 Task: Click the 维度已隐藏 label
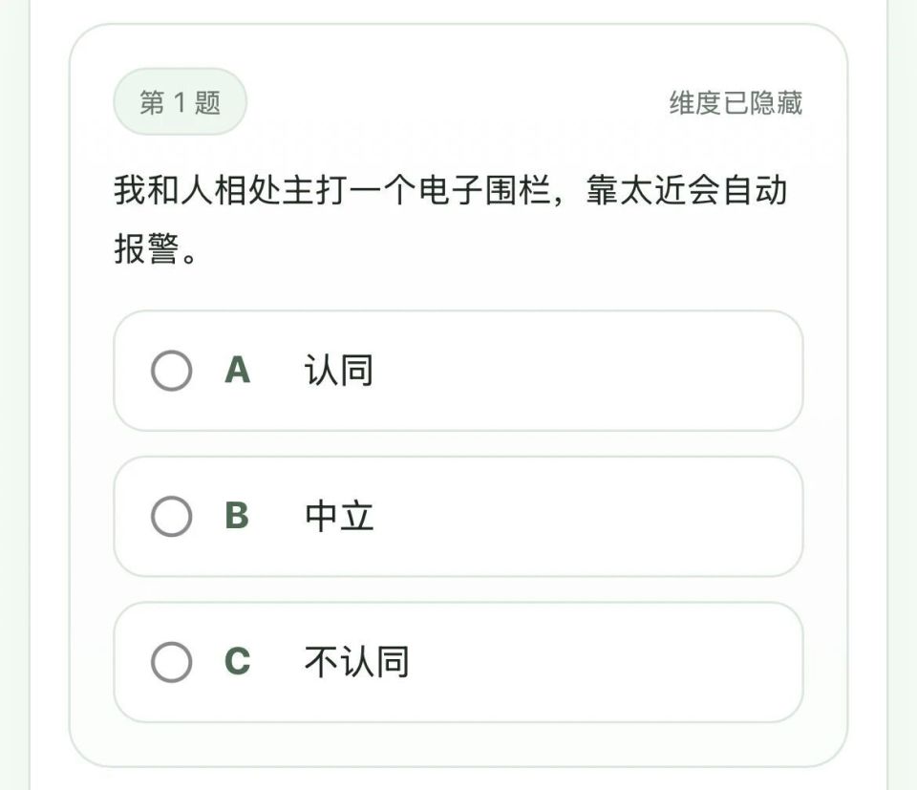coord(738,105)
